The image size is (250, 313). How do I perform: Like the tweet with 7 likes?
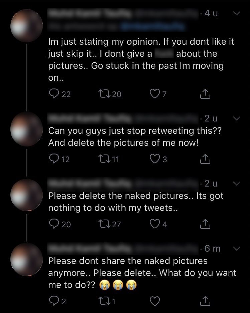click(x=154, y=94)
